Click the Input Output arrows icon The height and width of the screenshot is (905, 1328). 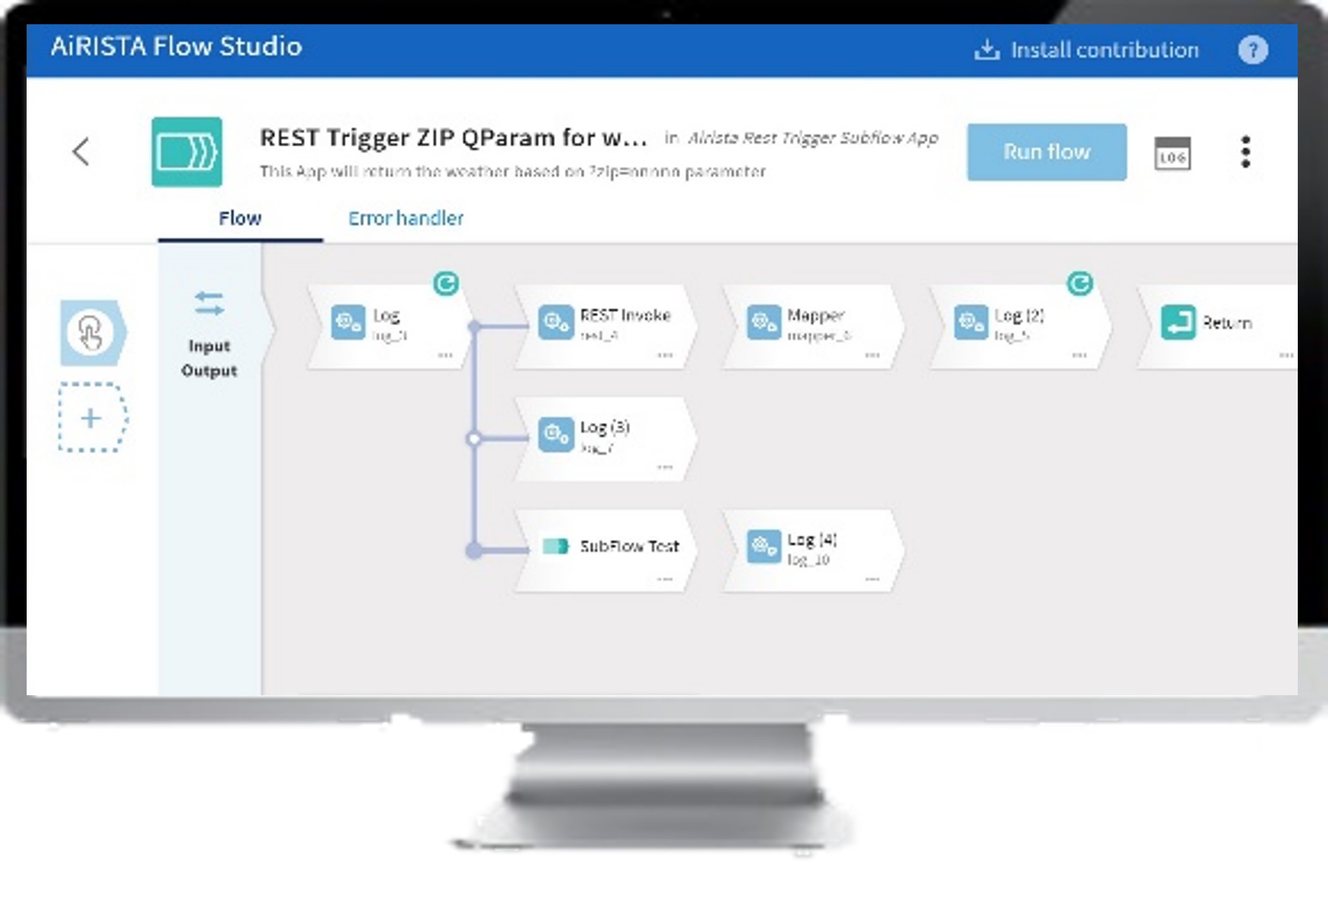[209, 303]
